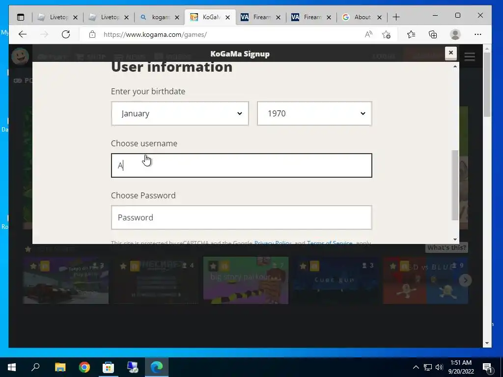Open the Cube gun game thumbnail
503x377 pixels.
(336, 280)
